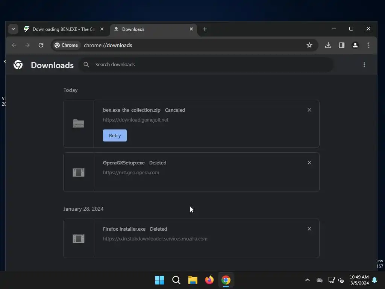Viewport: 385px width, 289px height.
Task: Click the ben.exe-the-collection.zip file name
Action: tap(132, 110)
